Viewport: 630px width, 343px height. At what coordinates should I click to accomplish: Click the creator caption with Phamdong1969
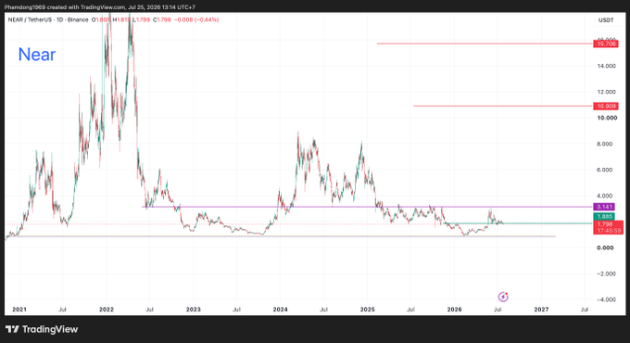point(100,7)
